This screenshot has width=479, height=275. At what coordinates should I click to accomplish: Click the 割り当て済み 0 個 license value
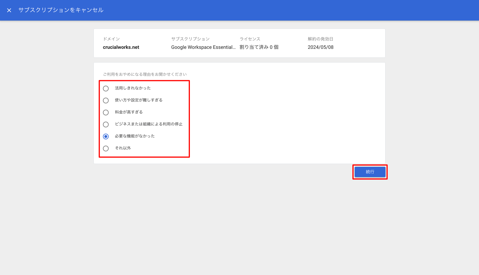[259, 47]
